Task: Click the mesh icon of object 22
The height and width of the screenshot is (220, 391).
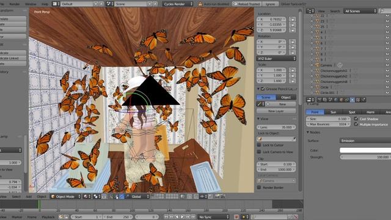Action: click(317, 16)
